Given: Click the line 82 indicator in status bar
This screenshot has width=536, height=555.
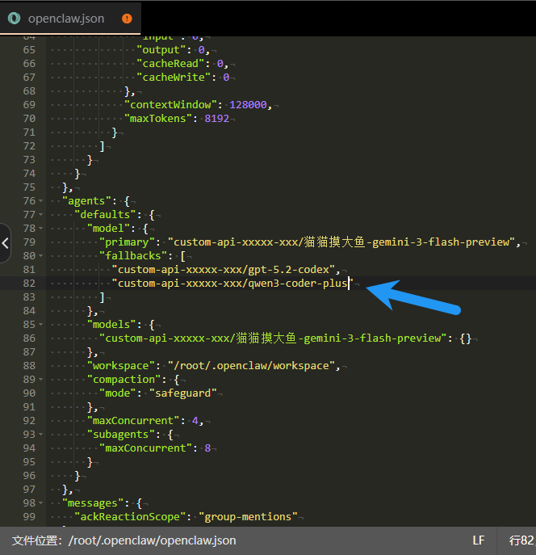Looking at the screenshot, I should (x=521, y=540).
